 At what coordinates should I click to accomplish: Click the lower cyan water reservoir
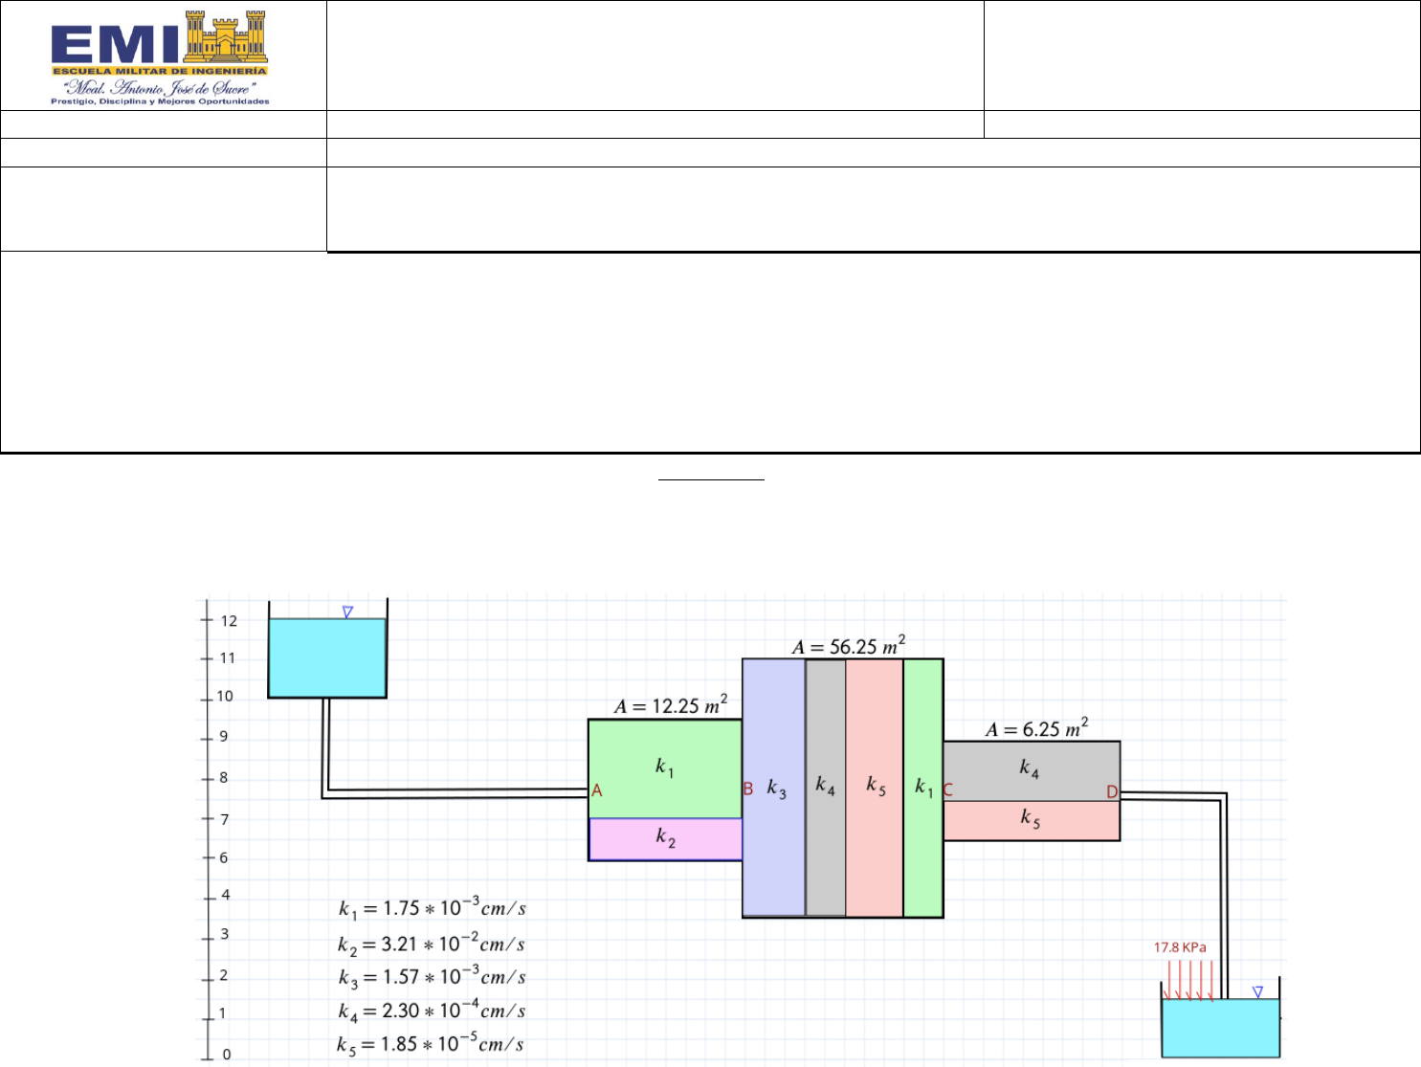click(x=1221, y=1029)
